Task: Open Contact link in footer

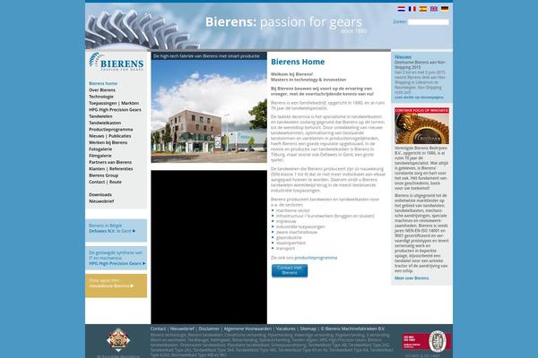Action: (x=158, y=328)
